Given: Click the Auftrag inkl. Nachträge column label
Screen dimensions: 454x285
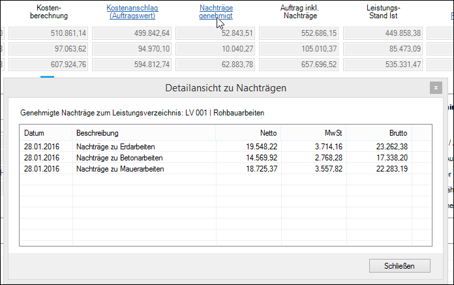Looking at the screenshot, I should coord(299,12).
